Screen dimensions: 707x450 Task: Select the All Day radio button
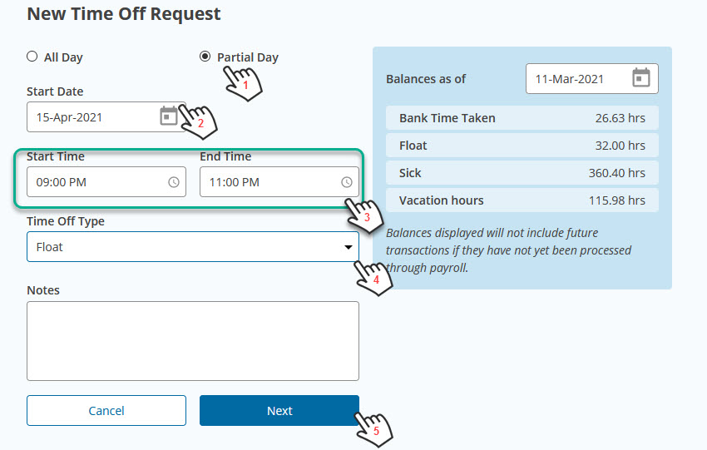32,57
